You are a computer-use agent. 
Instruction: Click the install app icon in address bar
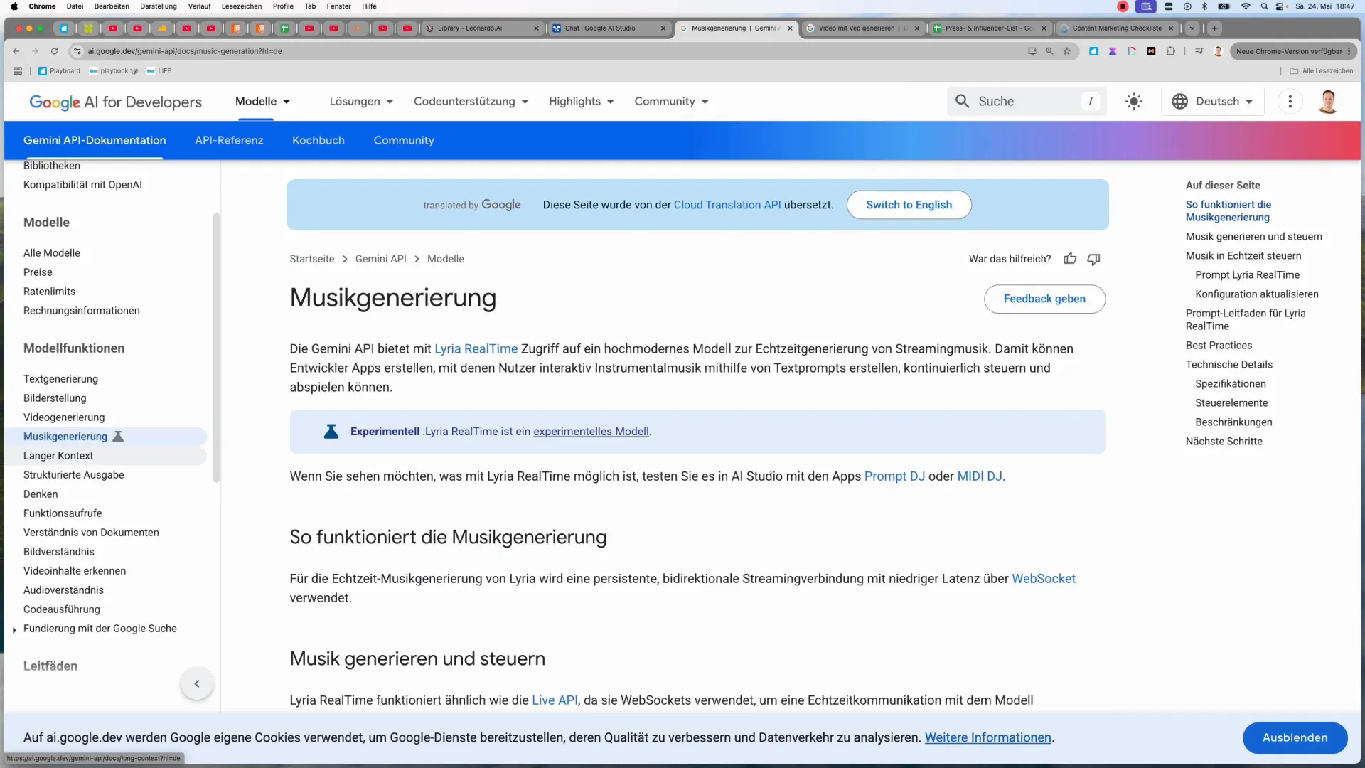coord(1032,51)
